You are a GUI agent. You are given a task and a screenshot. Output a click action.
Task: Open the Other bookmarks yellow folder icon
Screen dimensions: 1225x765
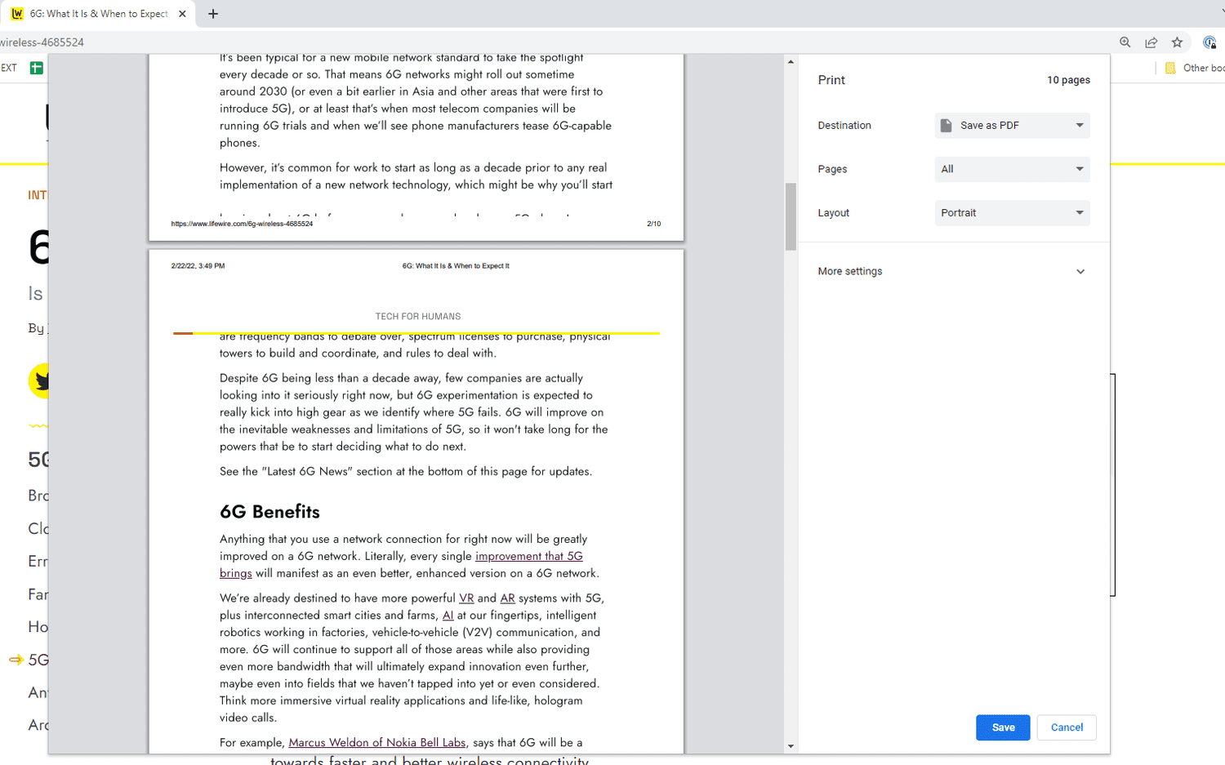(x=1169, y=68)
